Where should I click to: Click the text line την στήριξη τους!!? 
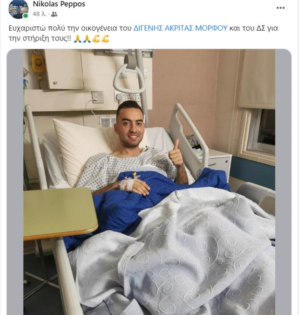(x=40, y=39)
